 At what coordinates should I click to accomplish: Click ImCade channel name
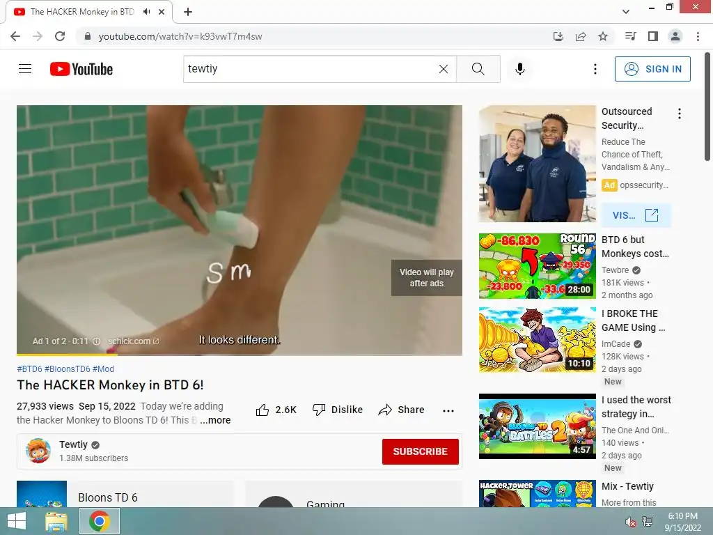616,344
